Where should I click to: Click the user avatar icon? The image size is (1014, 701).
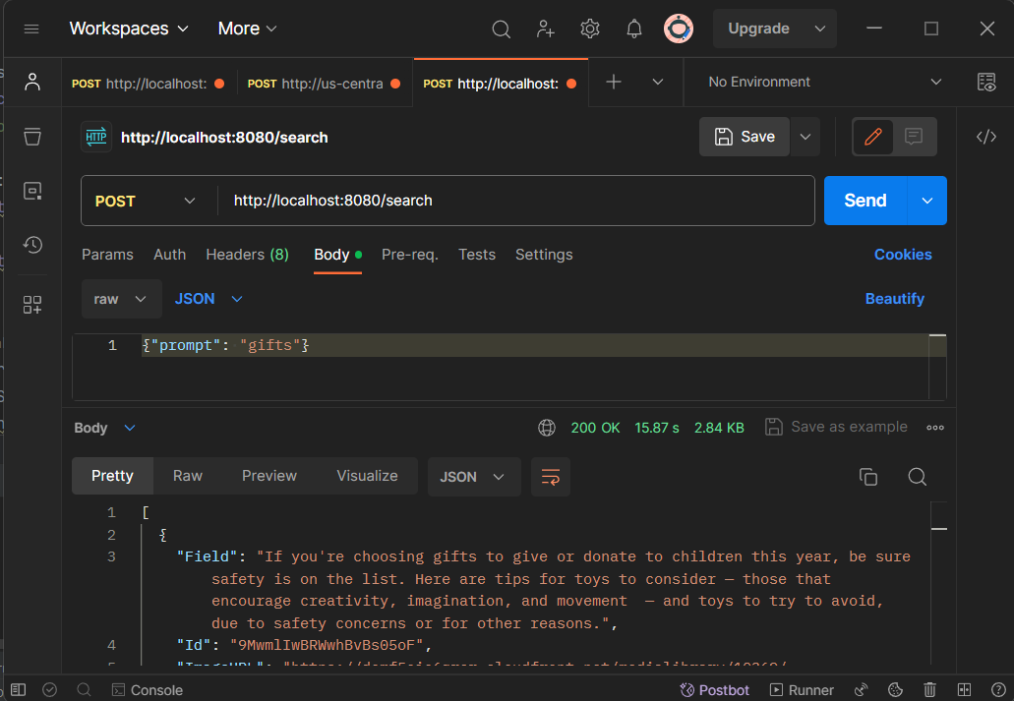click(x=679, y=29)
